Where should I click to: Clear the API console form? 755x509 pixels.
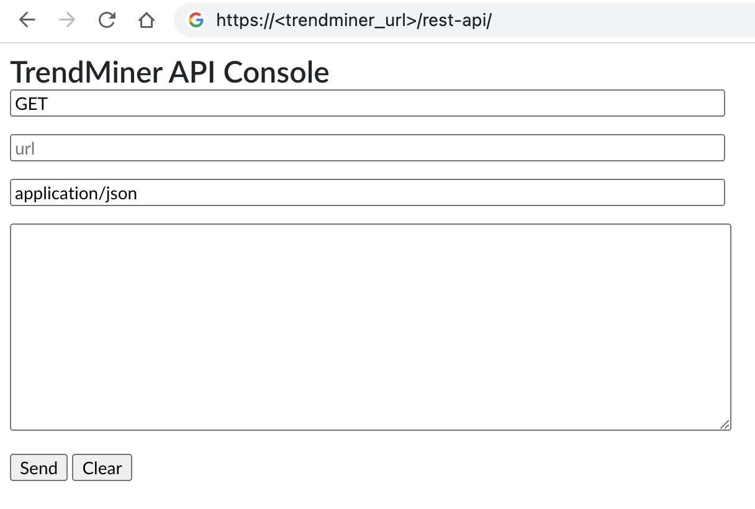(102, 467)
